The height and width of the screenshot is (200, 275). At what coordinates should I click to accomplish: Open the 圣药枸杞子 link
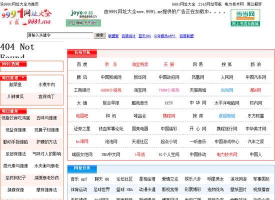15,178
